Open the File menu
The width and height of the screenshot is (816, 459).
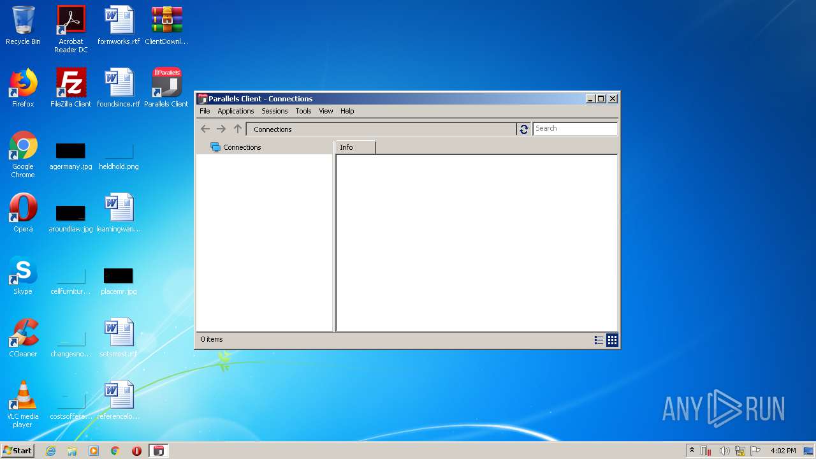[x=205, y=111]
